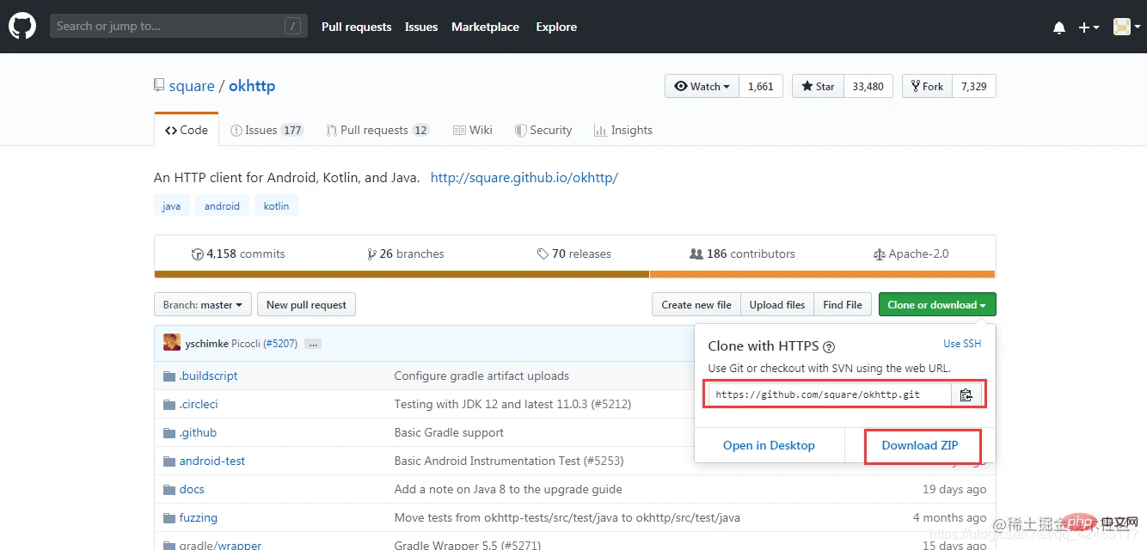Click the help icon beside Clone with HTTPS

point(829,347)
